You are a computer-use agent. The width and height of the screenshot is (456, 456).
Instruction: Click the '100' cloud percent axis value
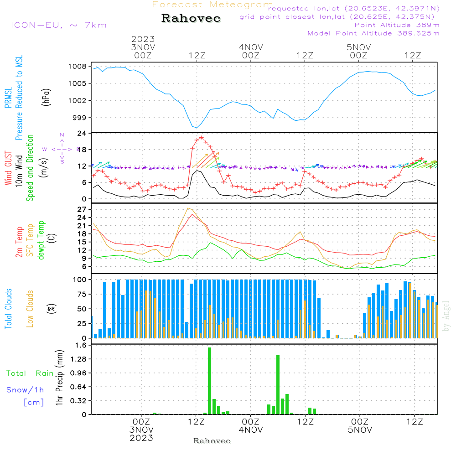(79, 280)
